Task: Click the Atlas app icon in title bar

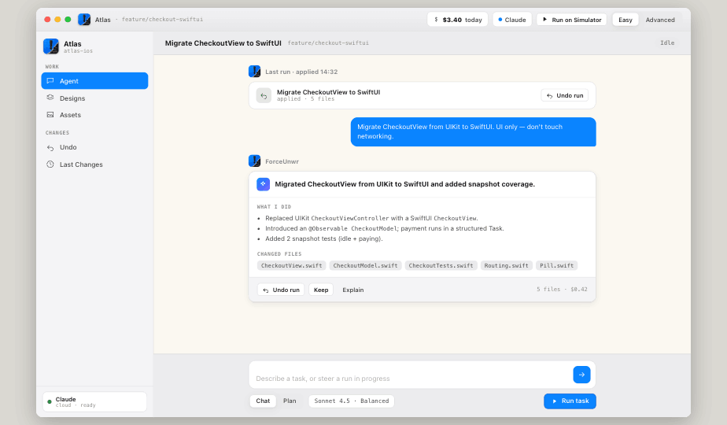Action: 84,20
